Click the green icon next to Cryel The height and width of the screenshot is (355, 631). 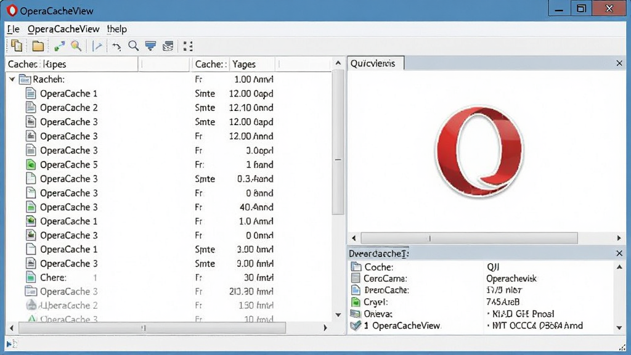click(x=356, y=302)
